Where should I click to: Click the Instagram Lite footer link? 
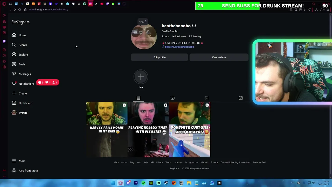point(191,163)
